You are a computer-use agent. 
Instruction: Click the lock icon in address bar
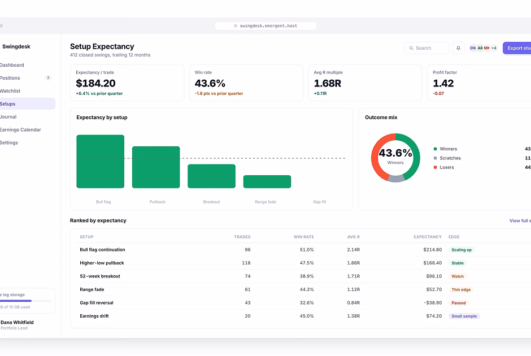coord(236,26)
